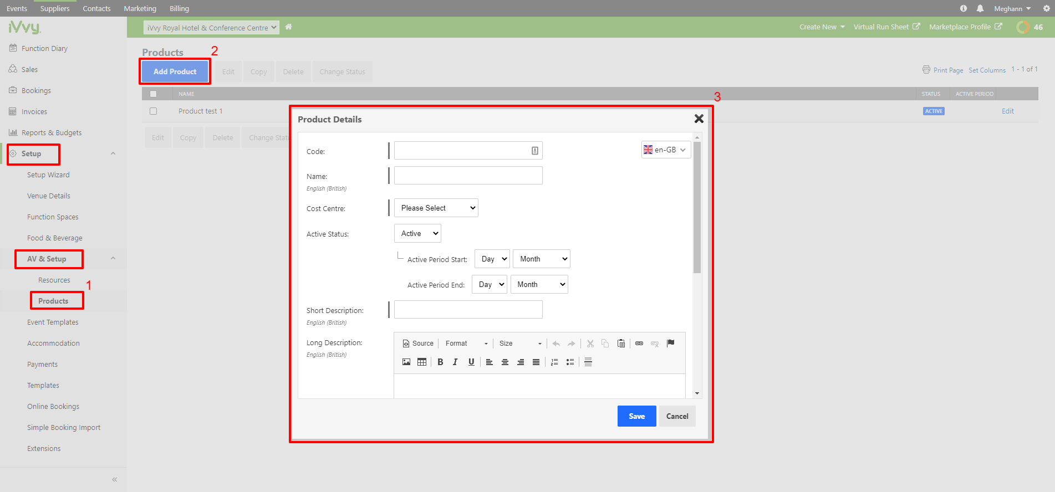Image resolution: width=1055 pixels, height=492 pixels.
Task: Insert a table via the editor toolbar
Action: (x=422, y=362)
